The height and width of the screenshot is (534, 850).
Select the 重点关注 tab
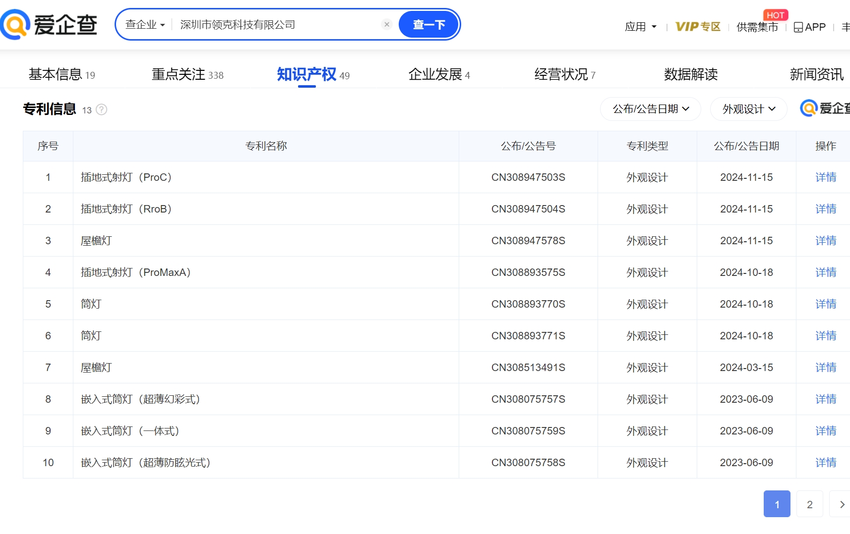click(187, 74)
